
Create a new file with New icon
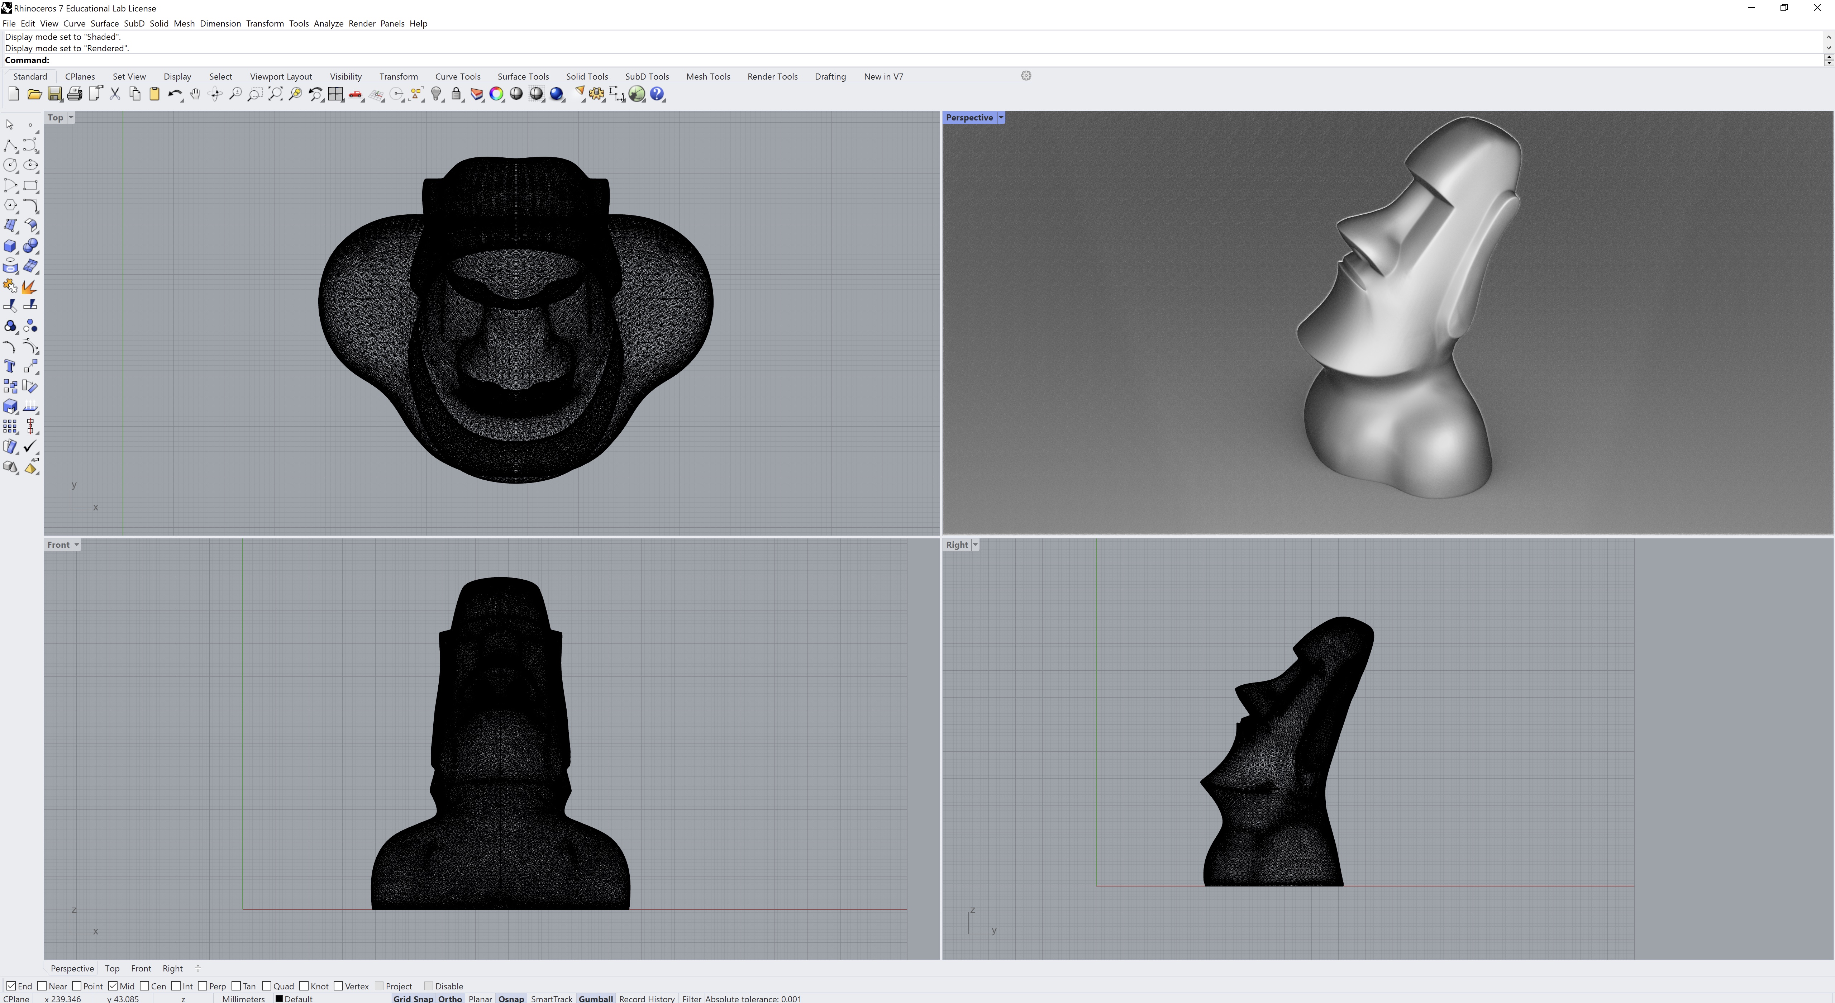coord(14,94)
